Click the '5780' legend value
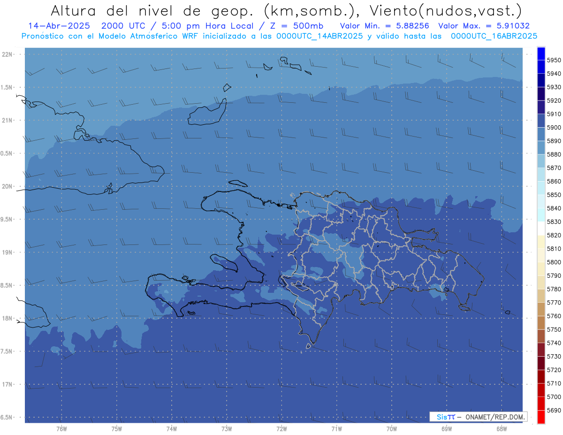The width and height of the screenshot is (563, 435). [554, 289]
